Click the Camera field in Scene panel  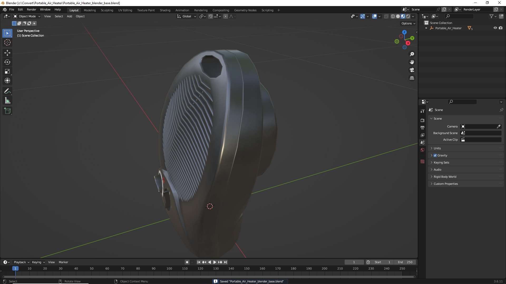pyautogui.click(x=481, y=126)
